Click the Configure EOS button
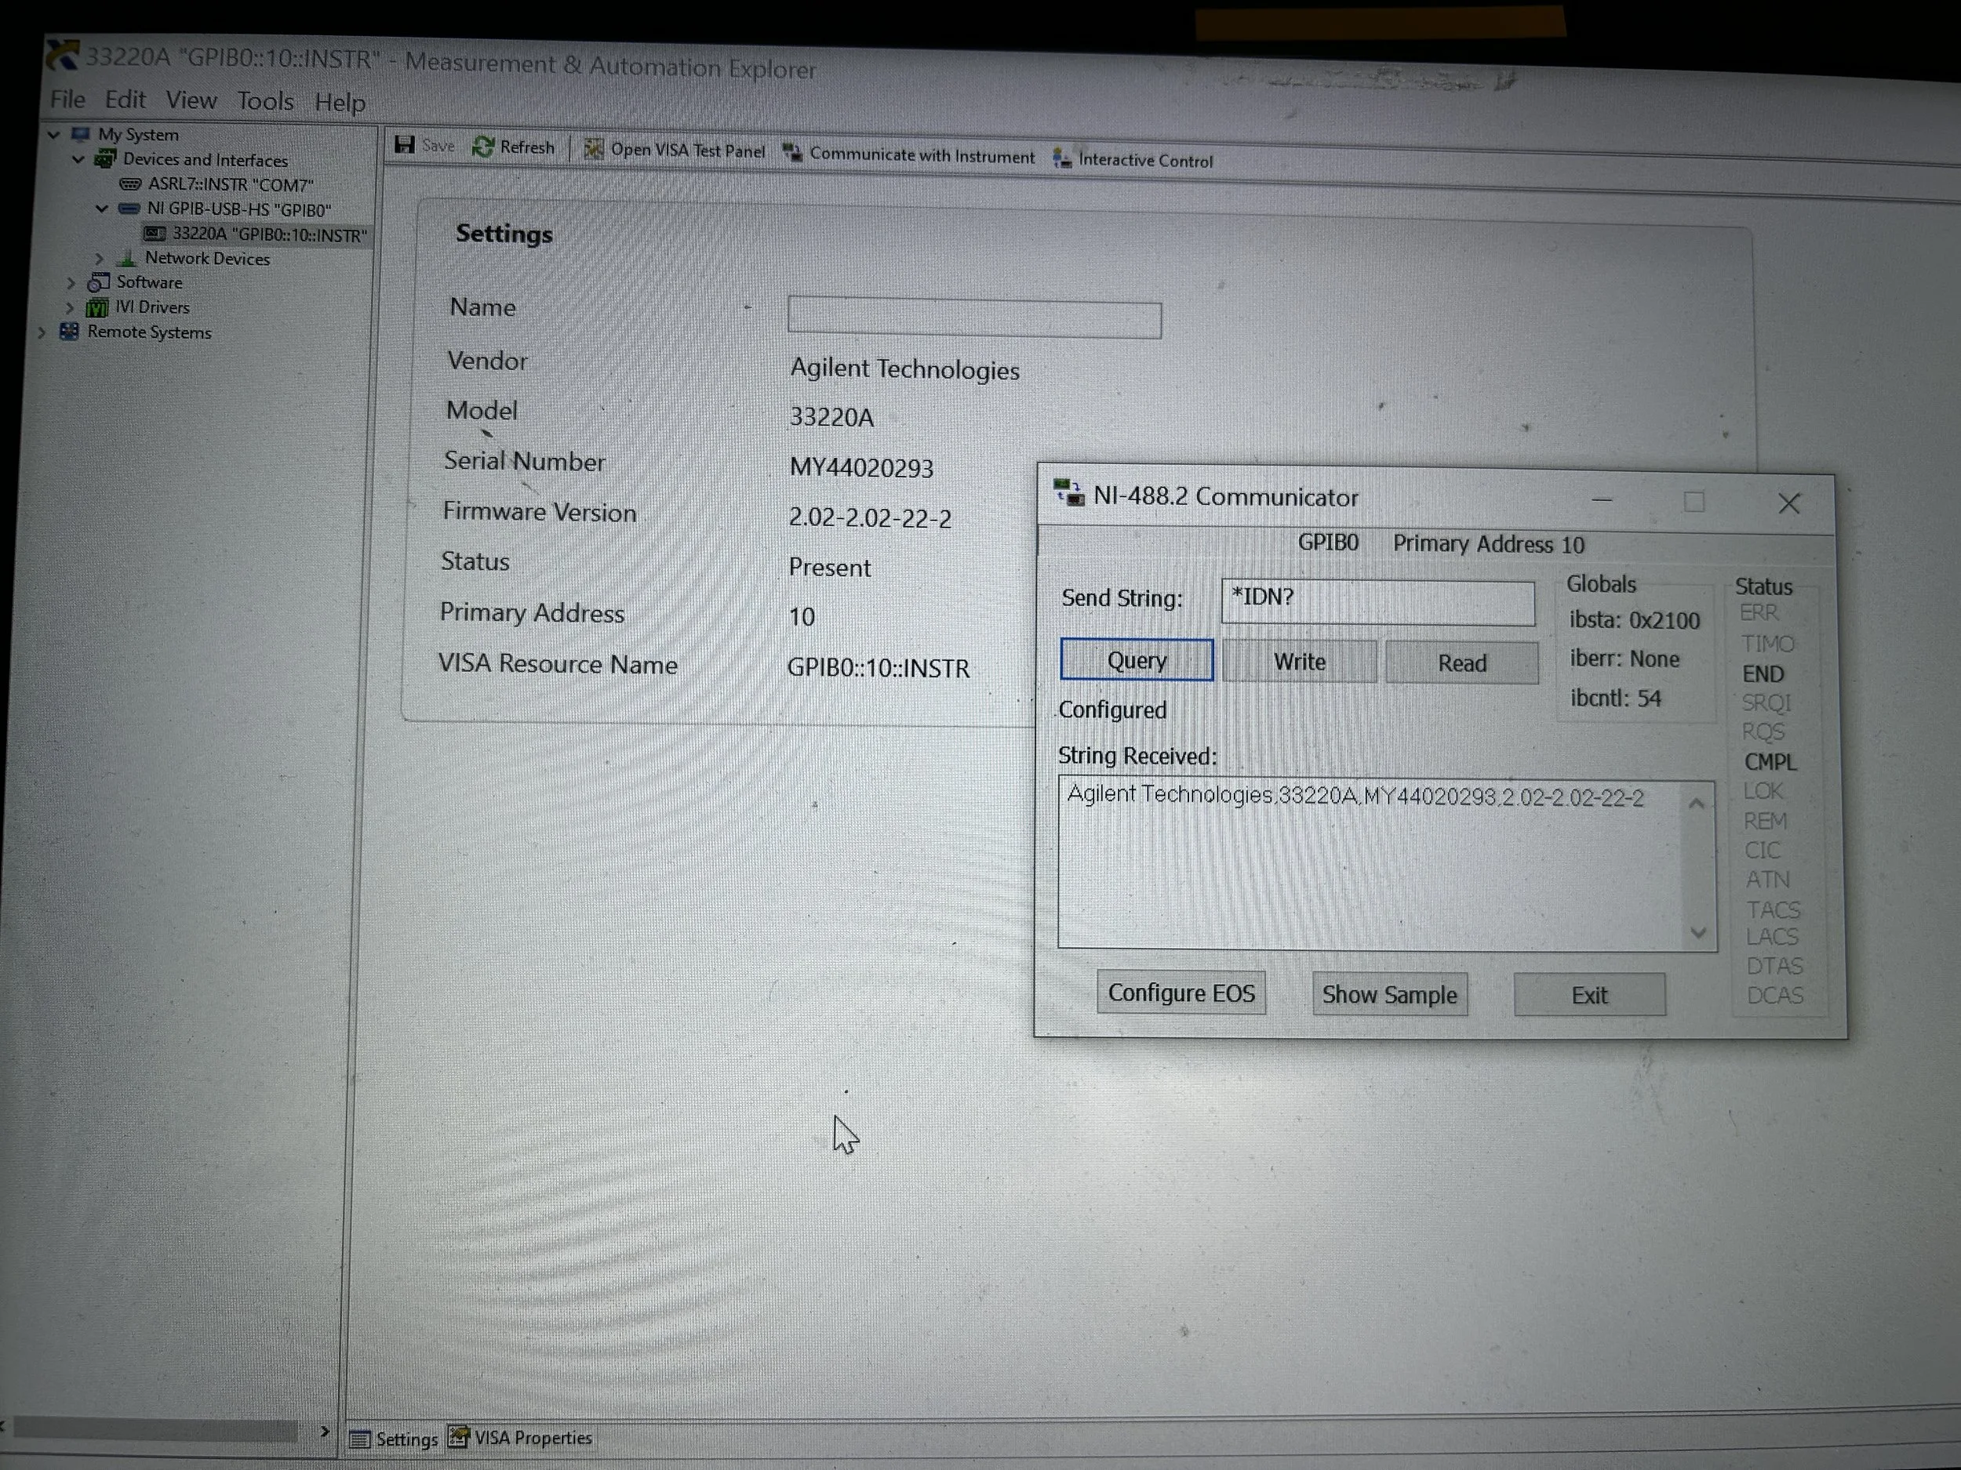 [x=1181, y=993]
